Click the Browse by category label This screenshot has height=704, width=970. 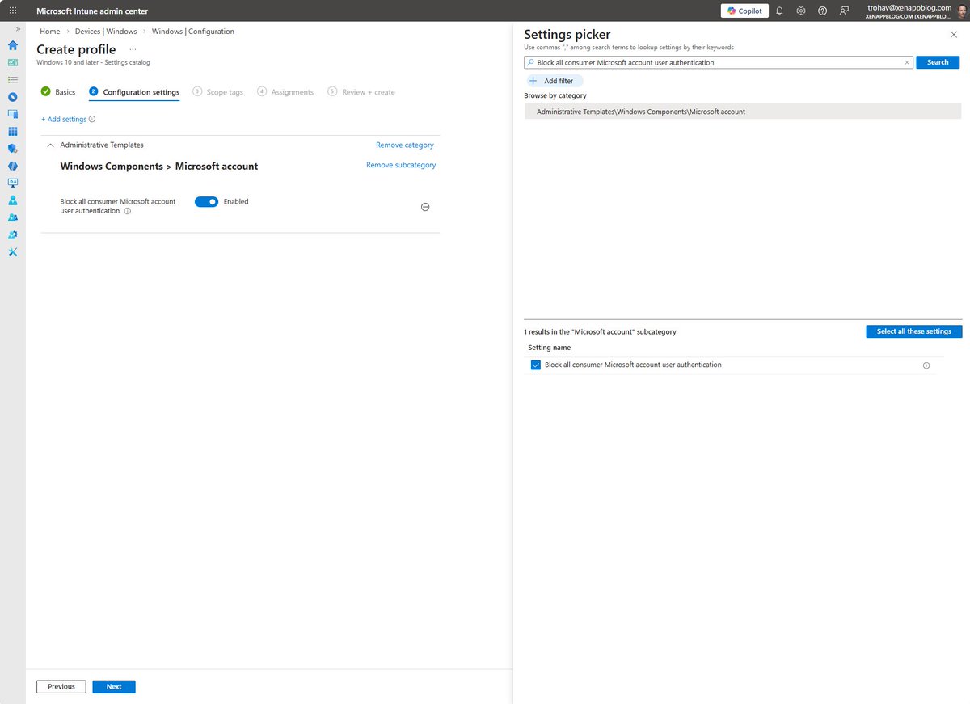(555, 95)
